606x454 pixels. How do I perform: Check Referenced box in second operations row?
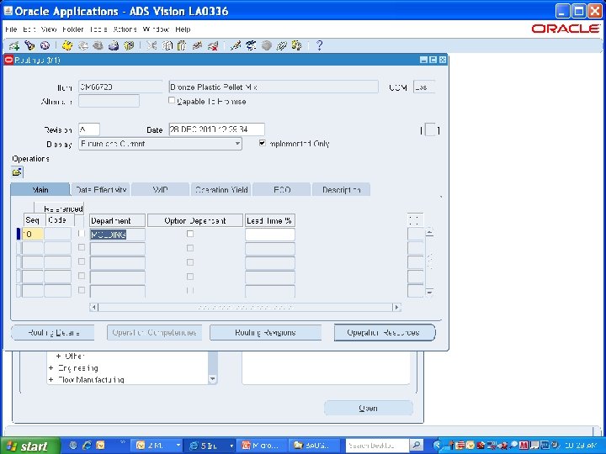coord(81,247)
